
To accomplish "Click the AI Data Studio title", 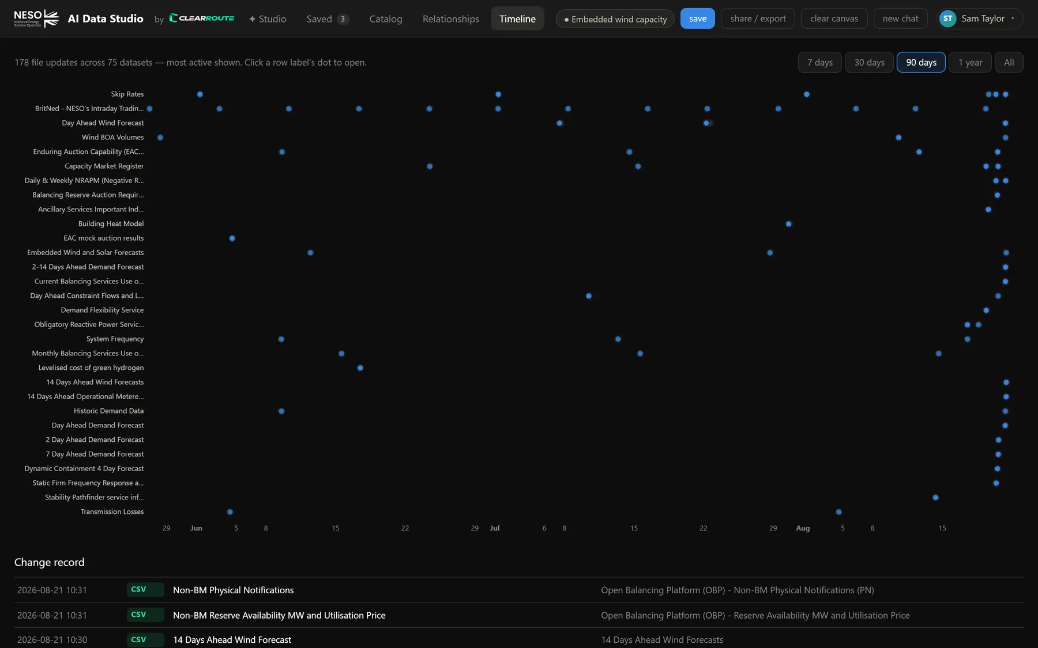I will coord(106,18).
